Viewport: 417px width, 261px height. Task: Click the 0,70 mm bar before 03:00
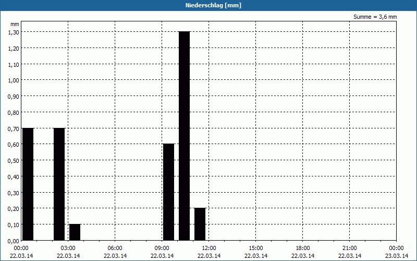[x=59, y=184]
